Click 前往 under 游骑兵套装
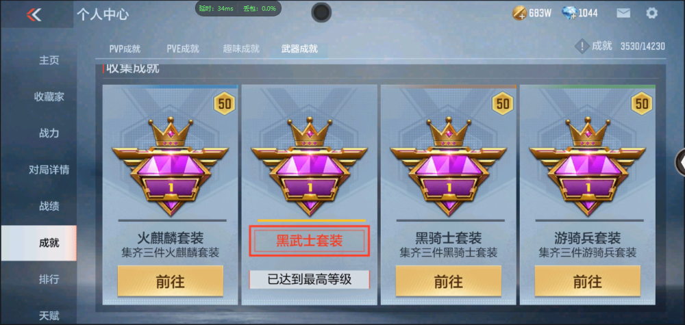 point(588,281)
